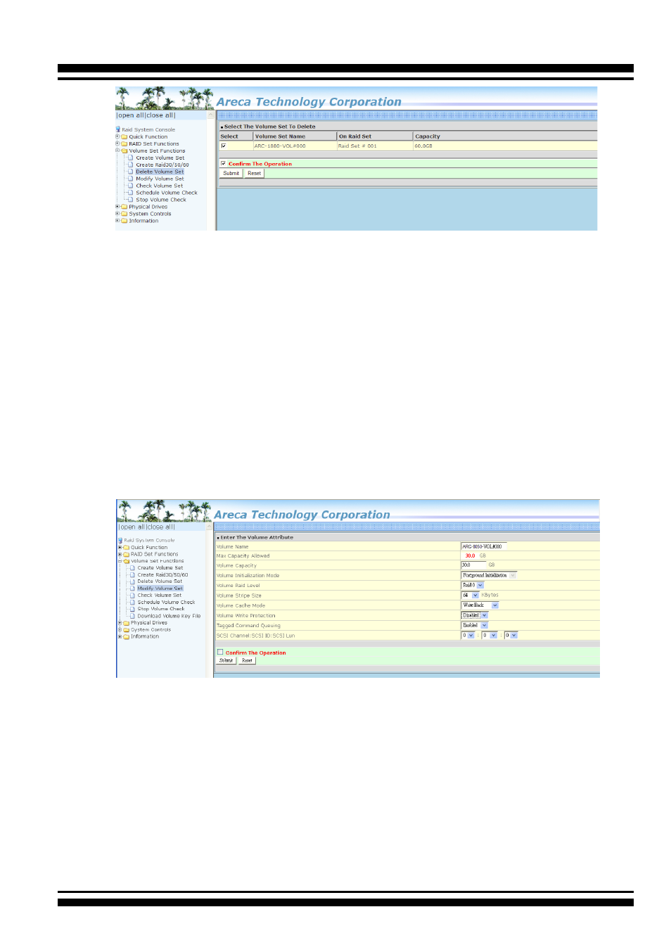Click Stop Volume Check page icon on delete-volume screen
Image resolution: width=671 pixels, height=952 pixels.
pyautogui.click(x=131, y=200)
